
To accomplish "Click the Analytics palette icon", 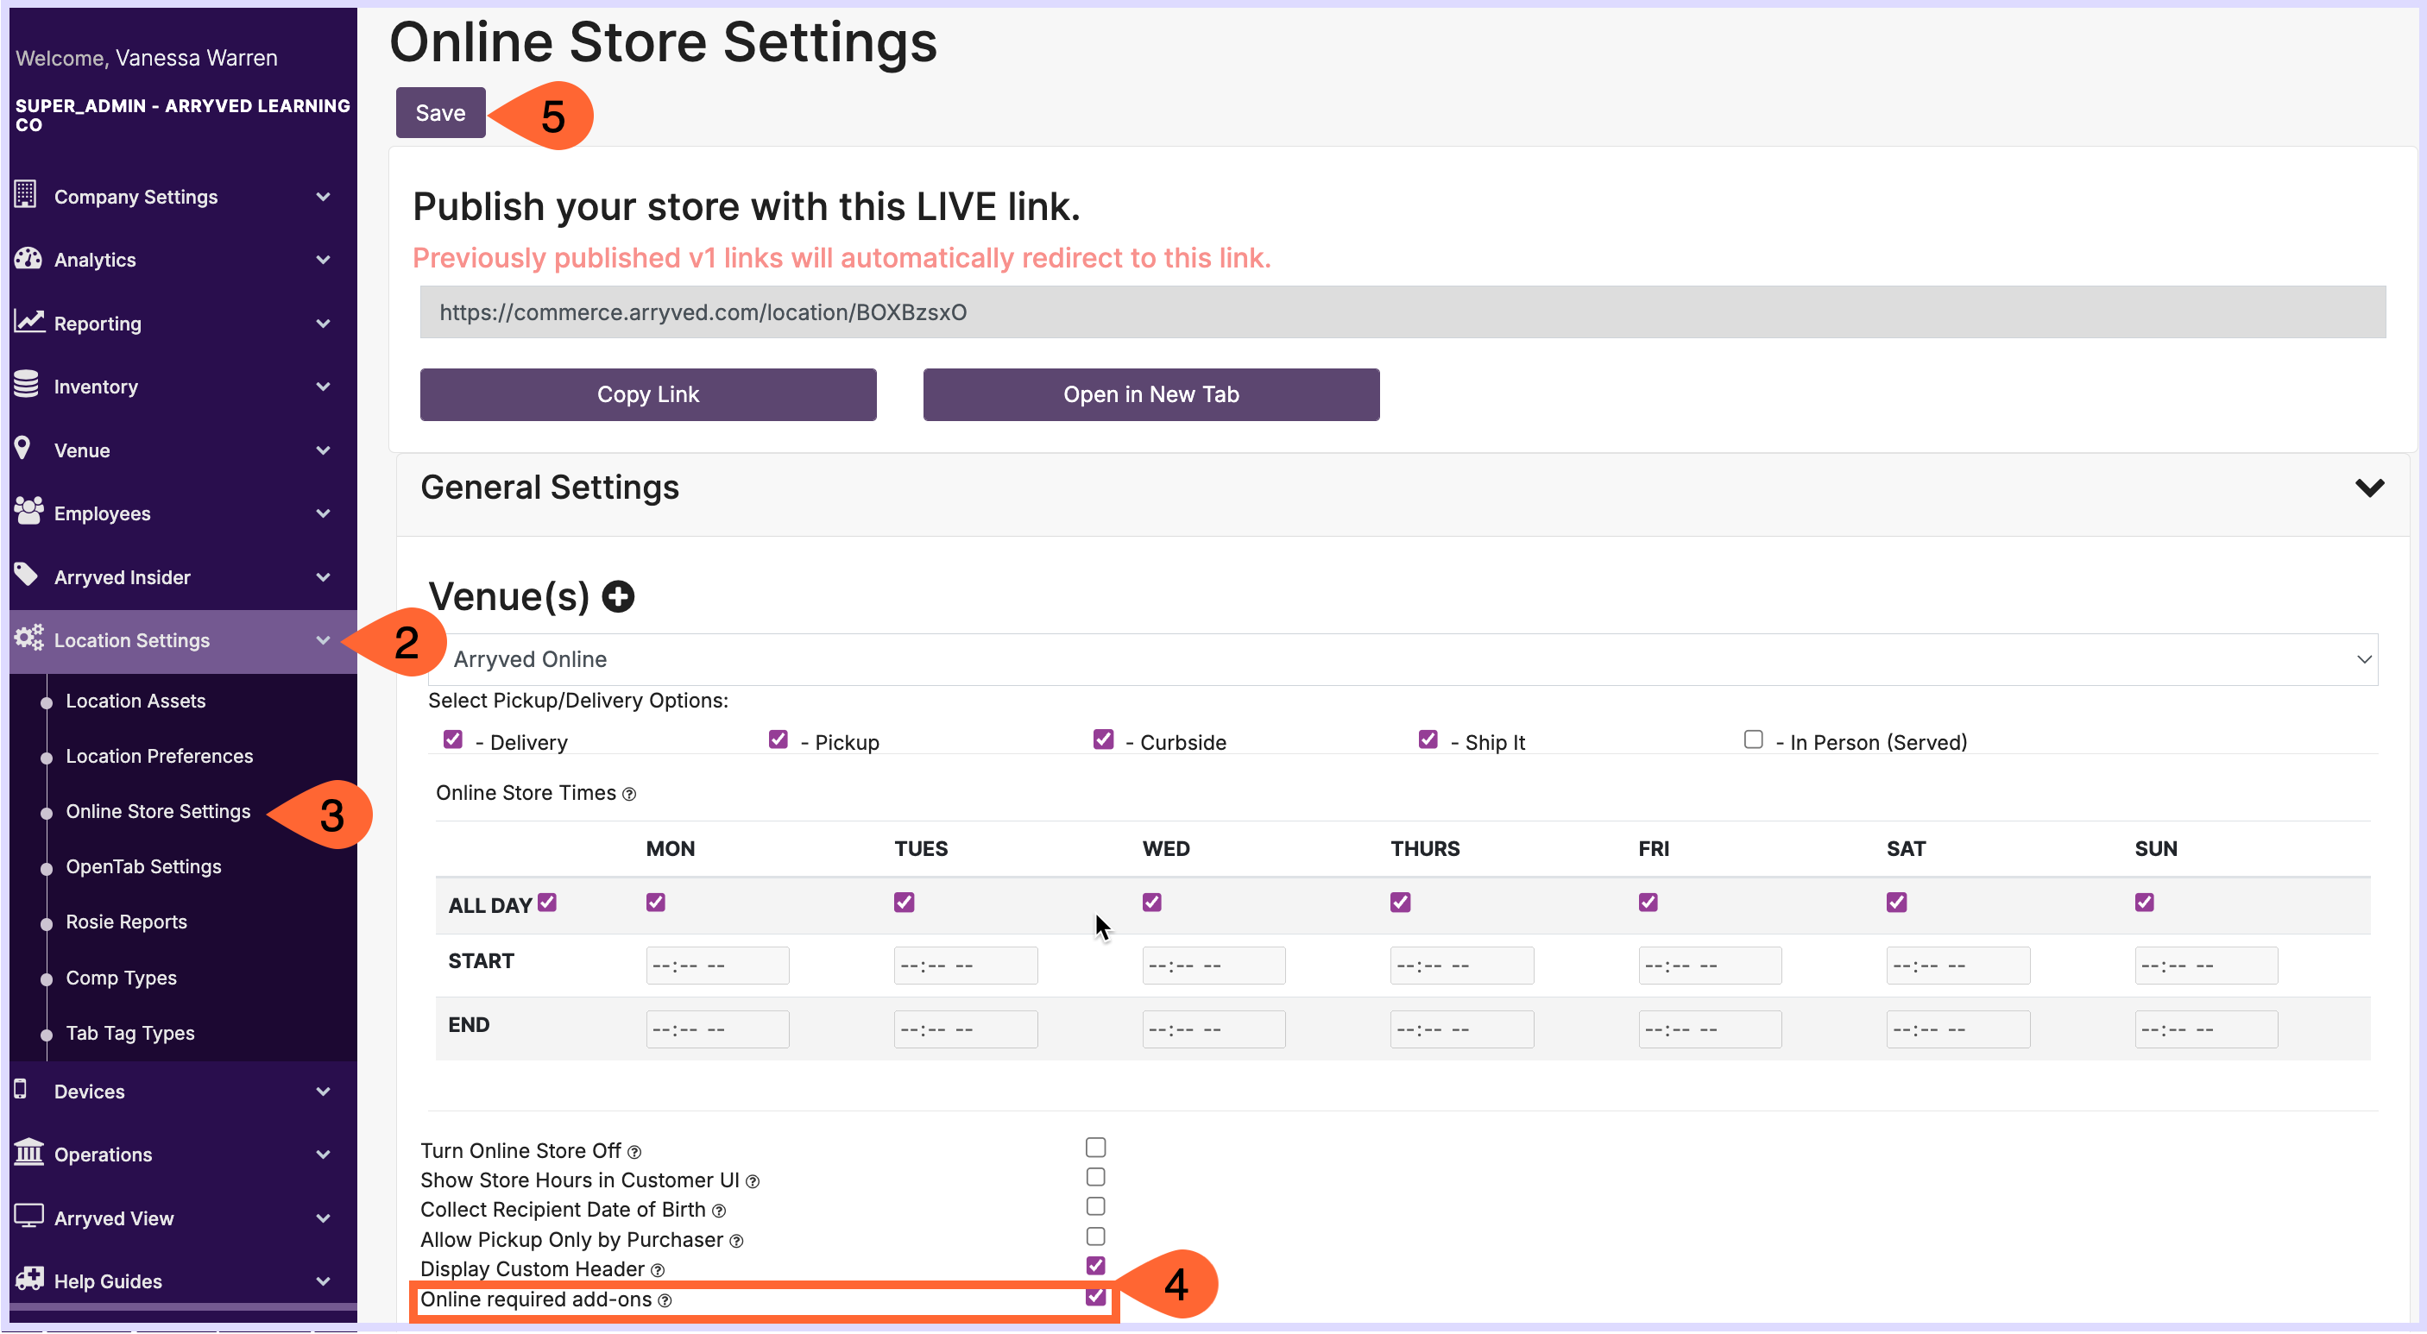I will (x=28, y=258).
